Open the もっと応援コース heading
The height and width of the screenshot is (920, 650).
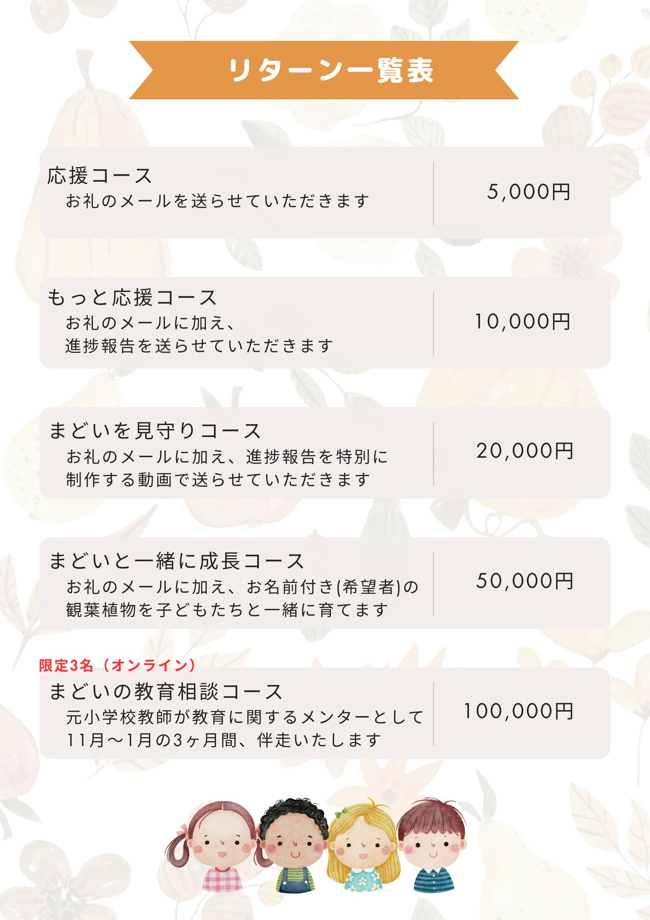point(132,298)
